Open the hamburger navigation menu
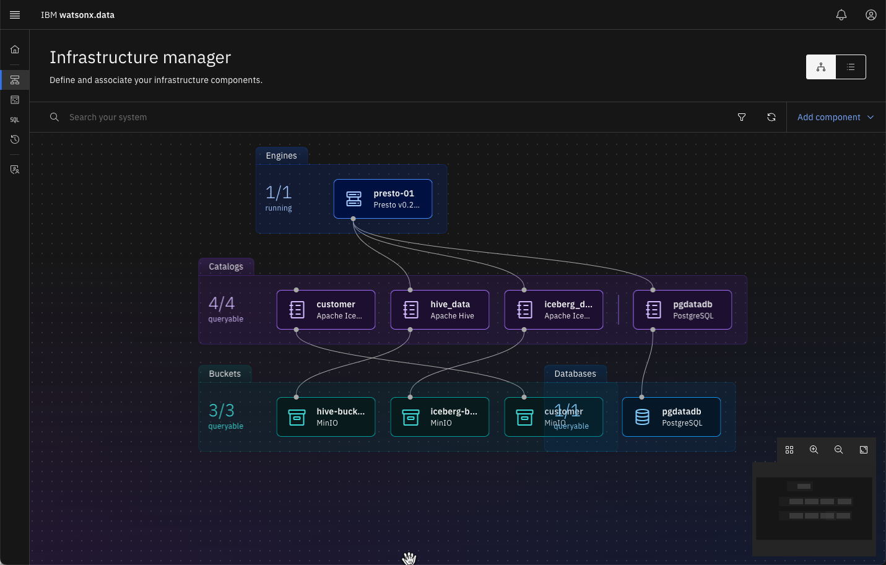The image size is (886, 565). click(x=15, y=15)
